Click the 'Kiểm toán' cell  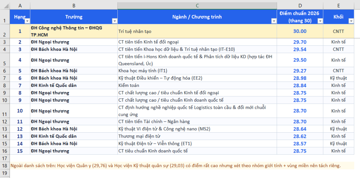coord(197,85)
